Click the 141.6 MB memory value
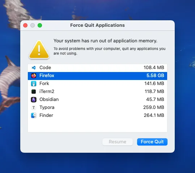The image size is (195, 173). click(x=154, y=84)
